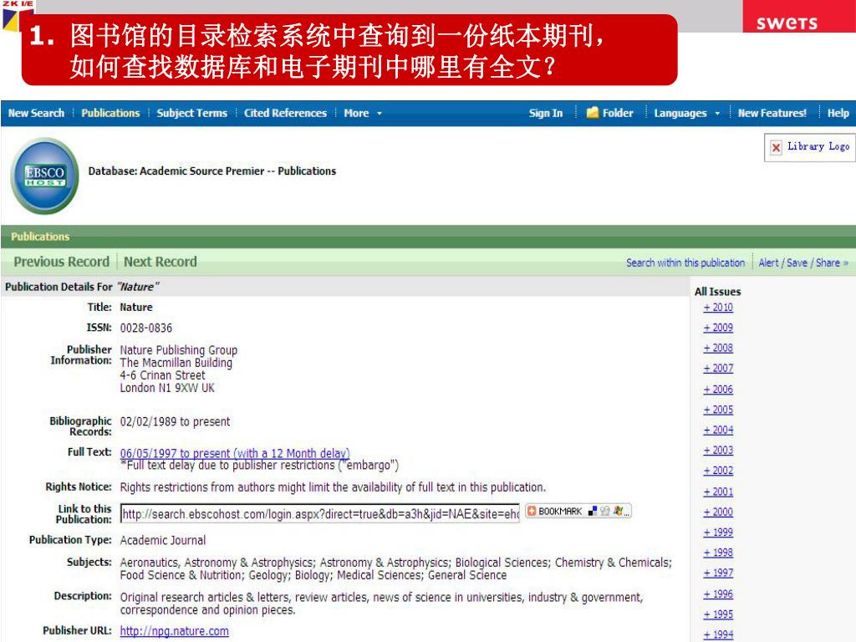Image resolution: width=856 pixels, height=642 pixels.
Task: Open the Cited References menu item
Action: click(285, 113)
